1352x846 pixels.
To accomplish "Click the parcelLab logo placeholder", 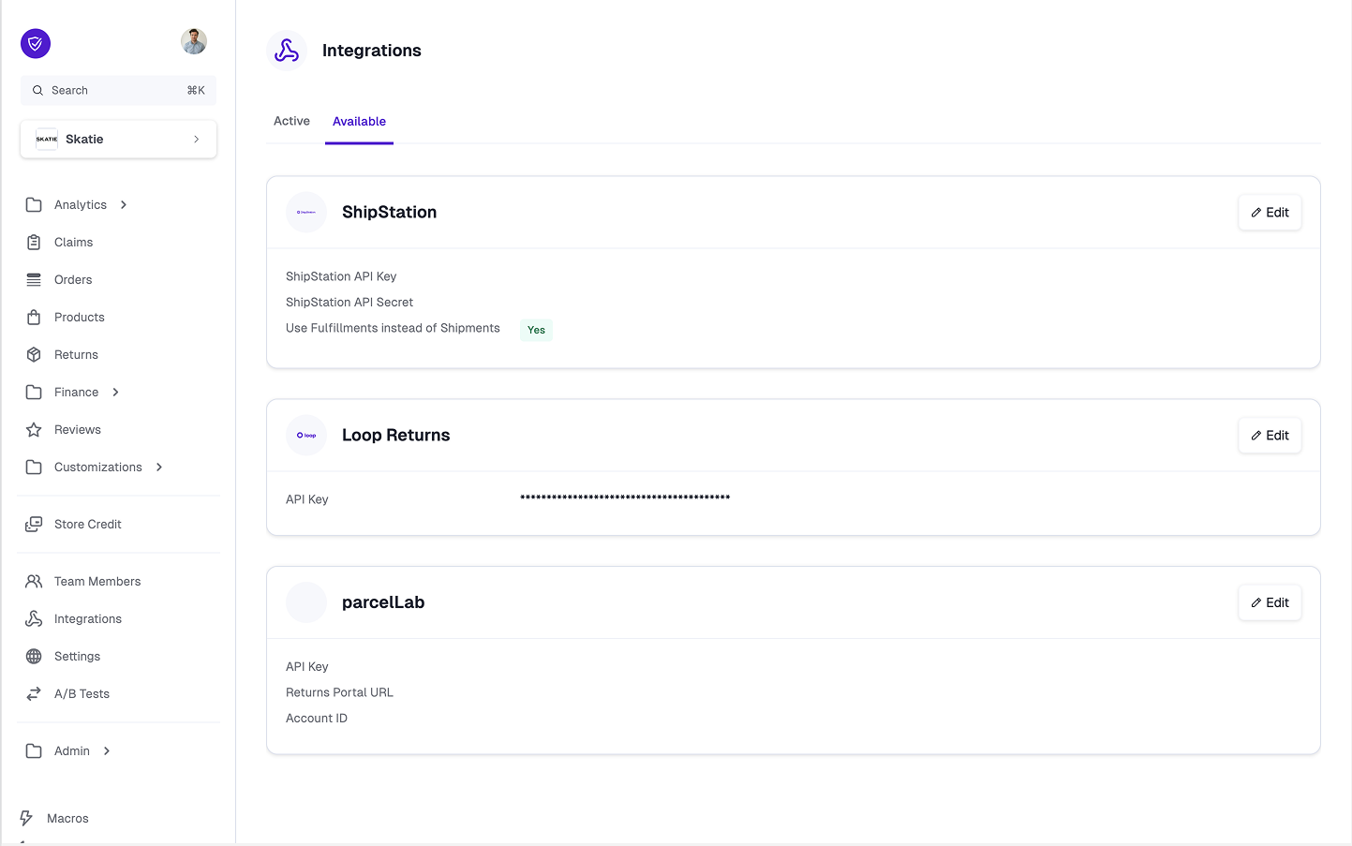I will coord(306,602).
